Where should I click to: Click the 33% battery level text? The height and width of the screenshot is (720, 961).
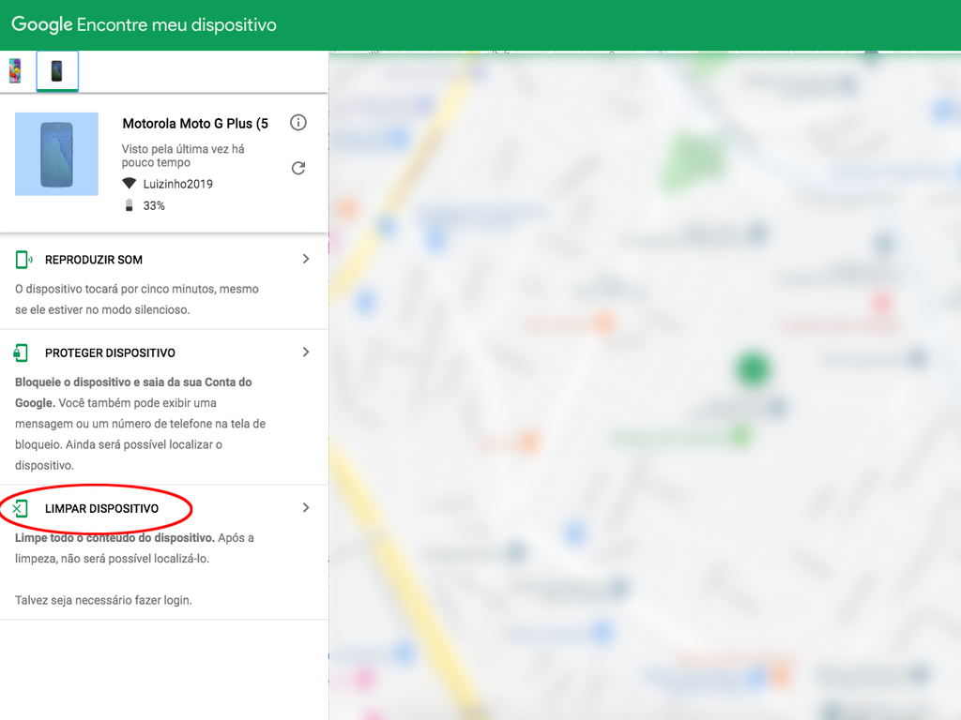point(154,205)
